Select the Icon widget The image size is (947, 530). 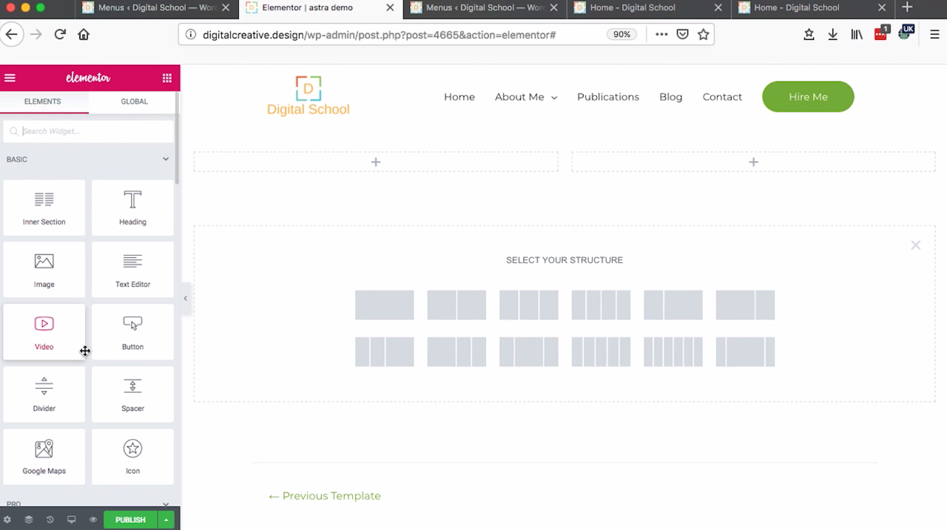click(x=132, y=456)
